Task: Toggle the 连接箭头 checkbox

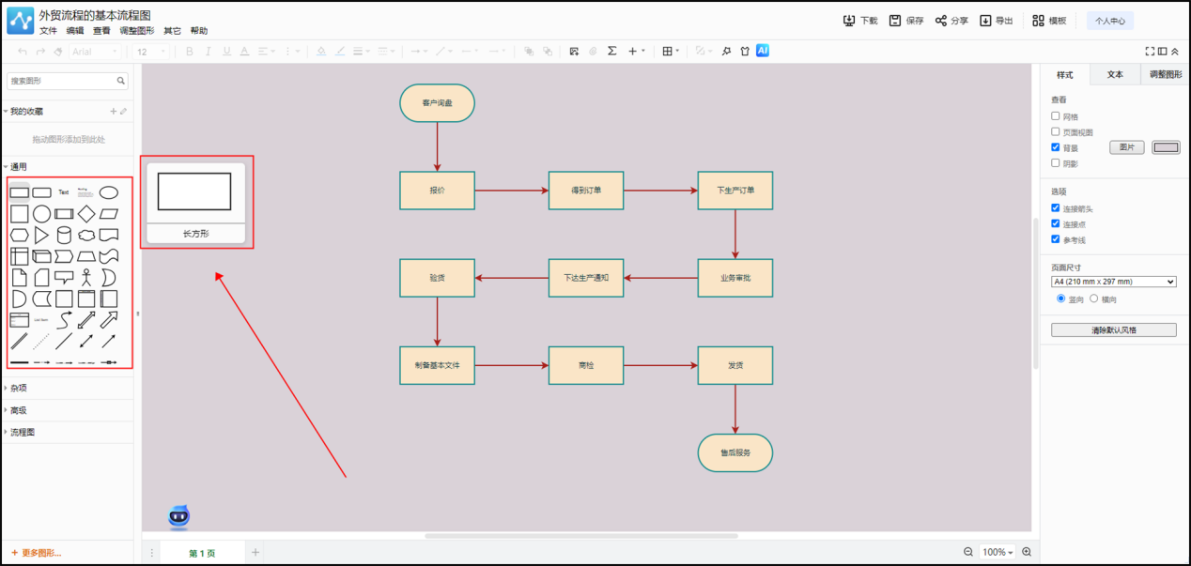Action: coord(1056,208)
